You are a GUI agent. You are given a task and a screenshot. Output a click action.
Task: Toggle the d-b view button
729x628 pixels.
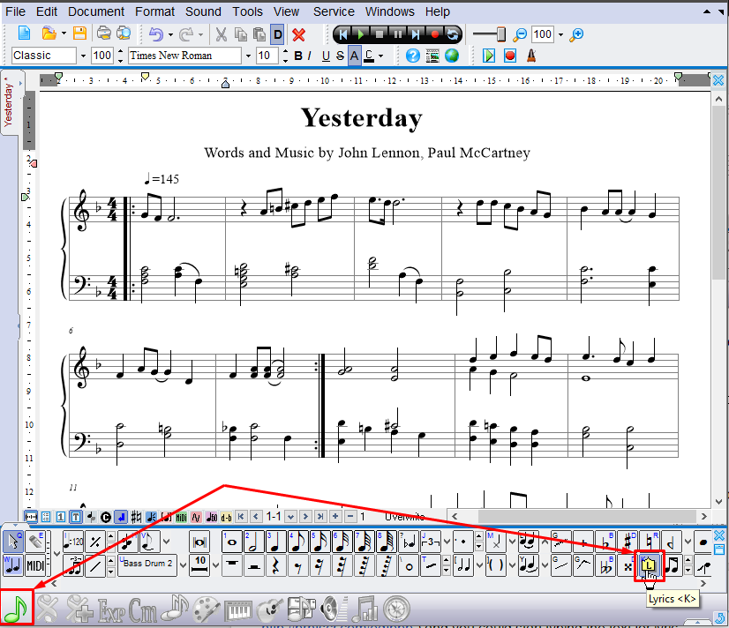pyautogui.click(x=226, y=517)
